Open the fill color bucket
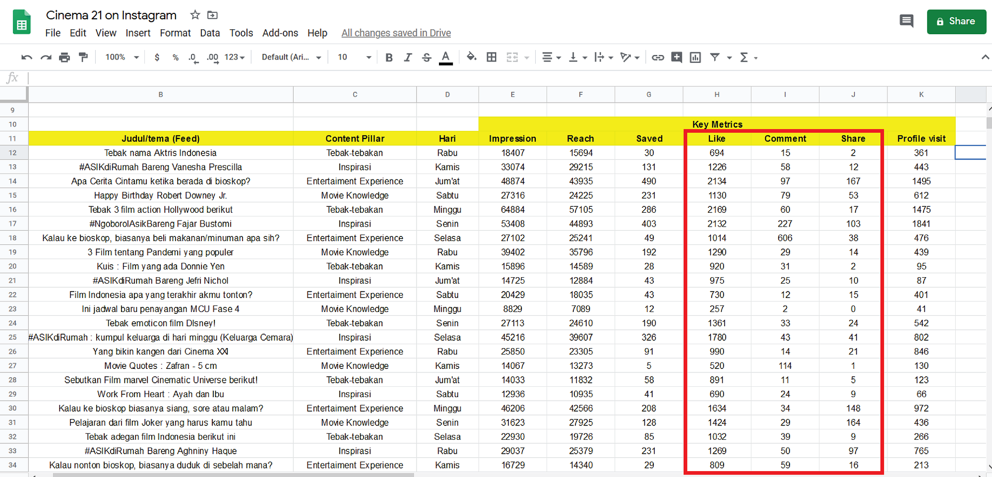The image size is (992, 477). tap(472, 57)
